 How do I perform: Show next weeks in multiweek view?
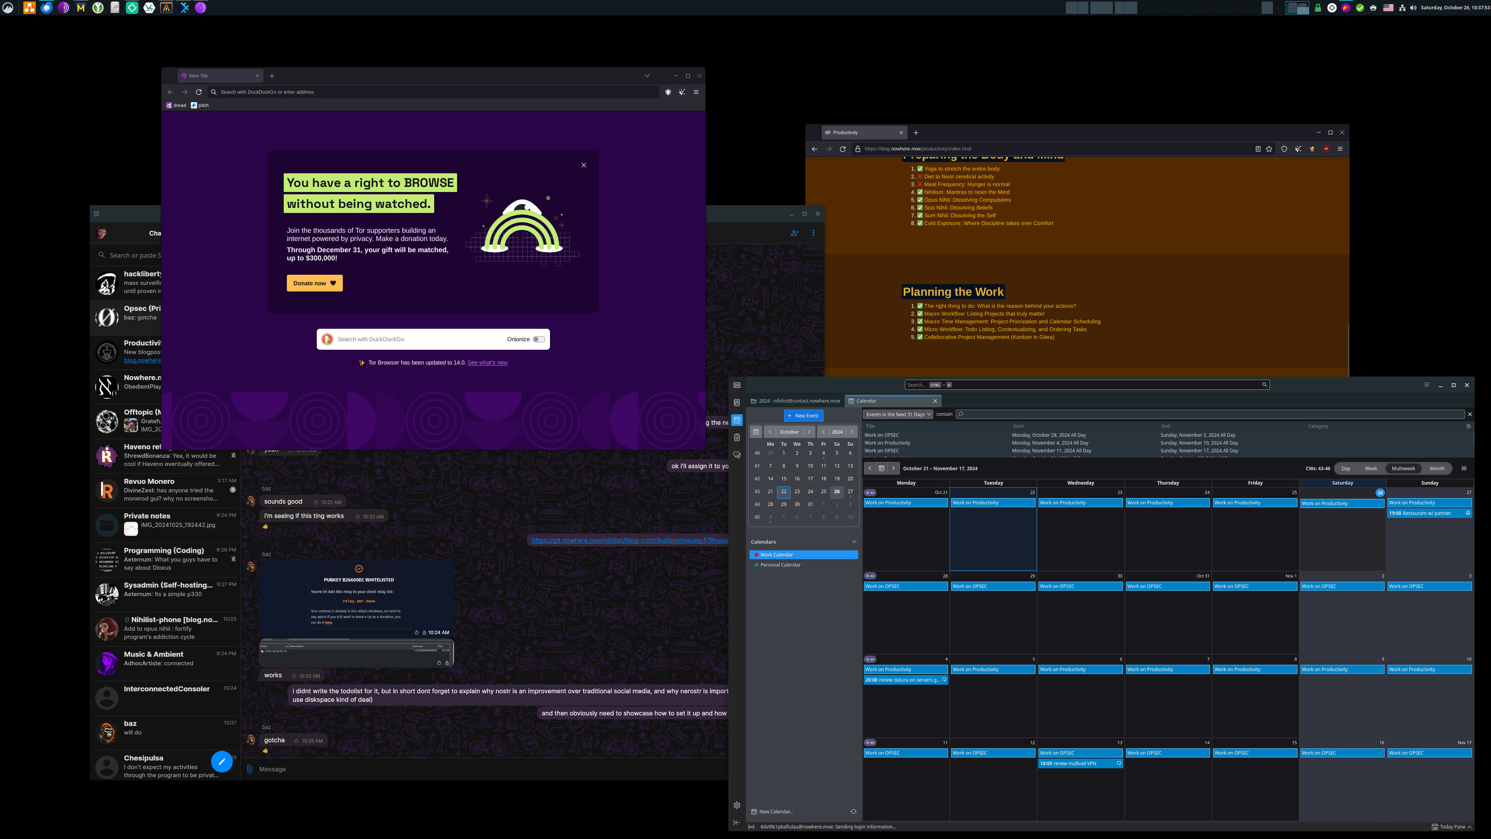point(893,469)
